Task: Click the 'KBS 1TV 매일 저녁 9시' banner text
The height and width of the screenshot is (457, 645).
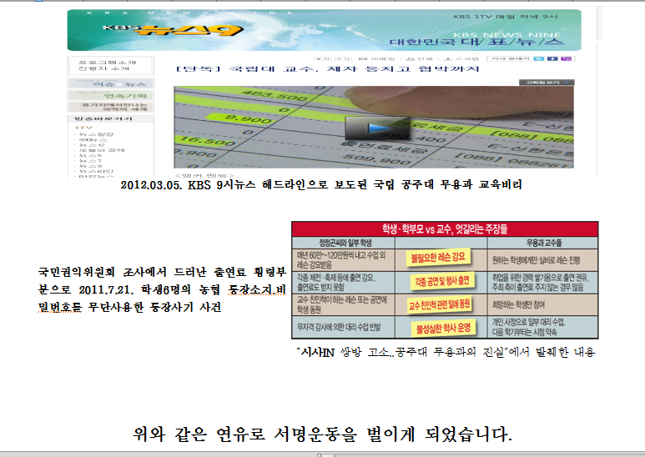Action: click(x=506, y=17)
